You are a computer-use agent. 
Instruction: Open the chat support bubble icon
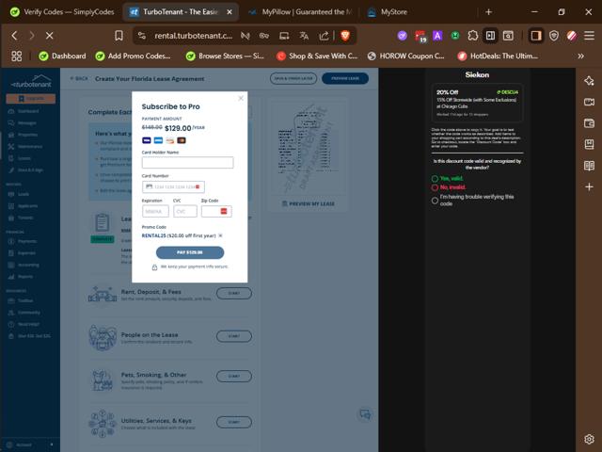click(365, 414)
